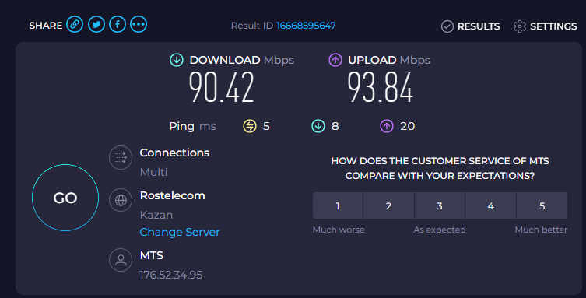
Task: Click the globe icon beside Rostelecom
Action: 121,200
